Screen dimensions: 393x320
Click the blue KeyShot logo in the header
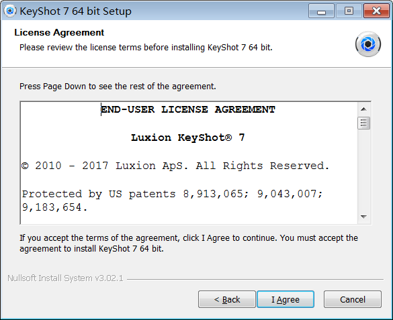click(368, 44)
